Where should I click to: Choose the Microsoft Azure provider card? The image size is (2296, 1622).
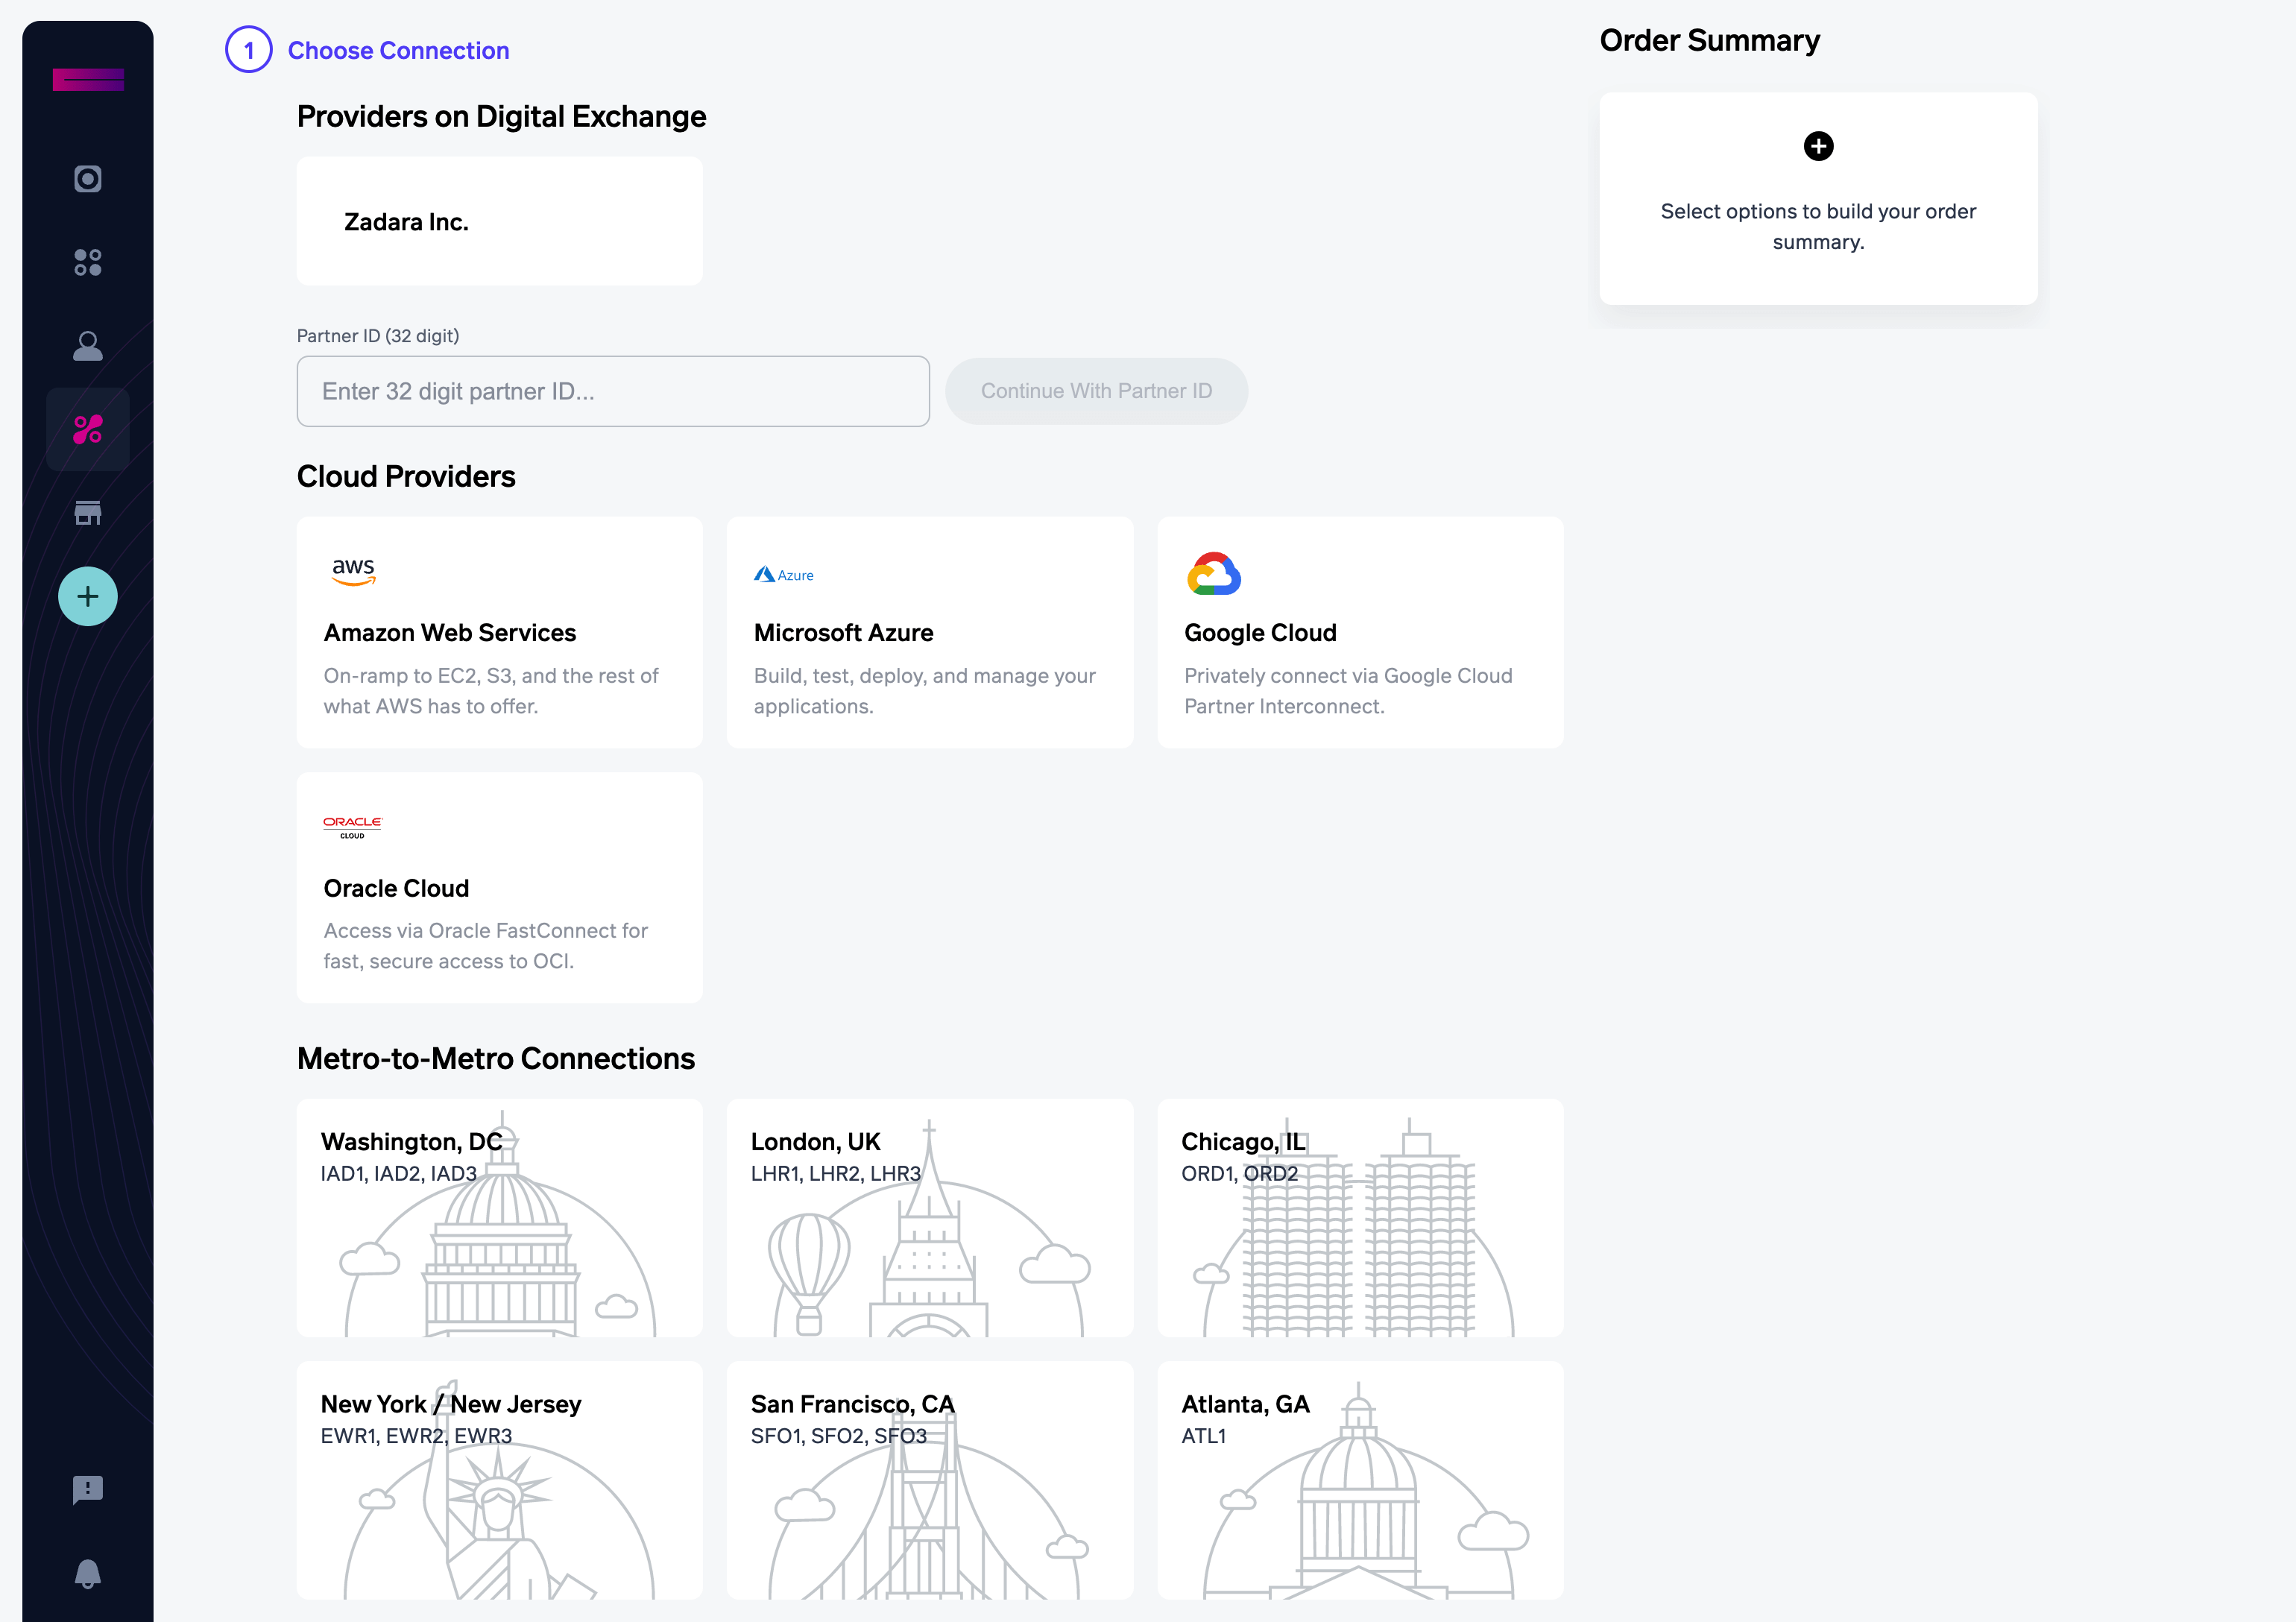929,632
